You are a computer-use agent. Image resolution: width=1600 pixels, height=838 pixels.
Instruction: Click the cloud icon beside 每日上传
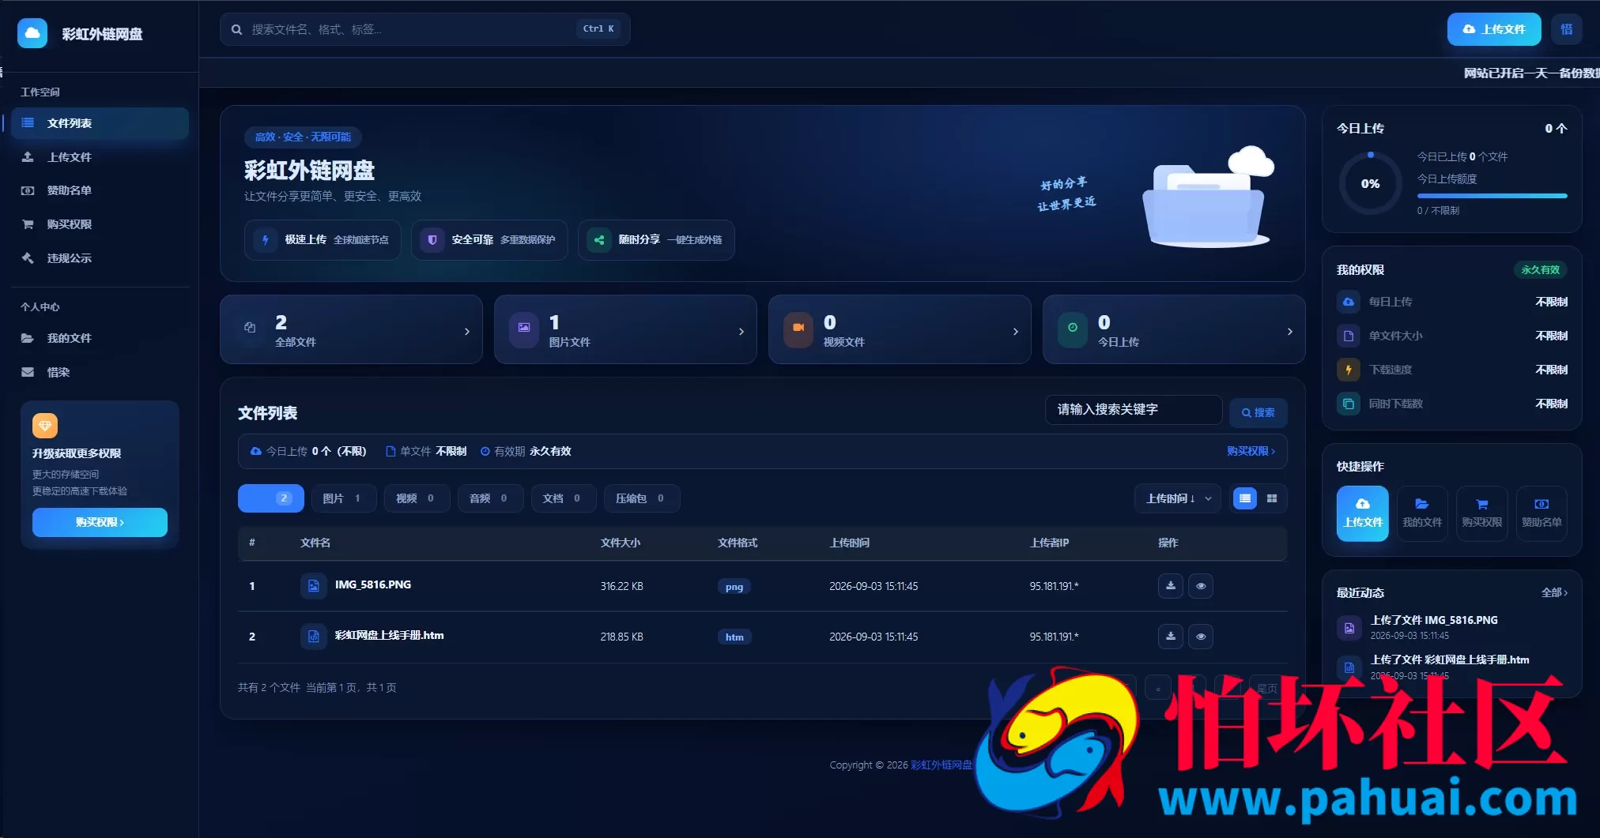coord(1349,302)
